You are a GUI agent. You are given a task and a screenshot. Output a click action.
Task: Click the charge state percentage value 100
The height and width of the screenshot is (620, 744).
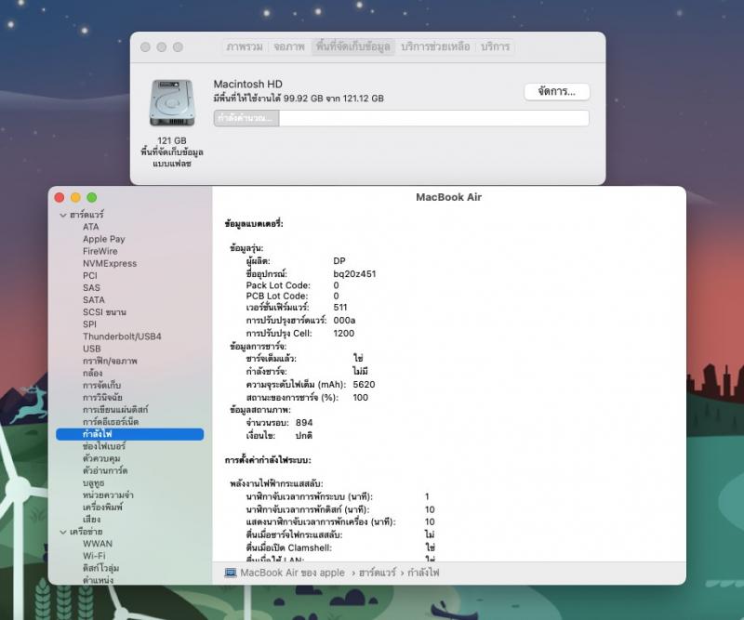coord(361,398)
